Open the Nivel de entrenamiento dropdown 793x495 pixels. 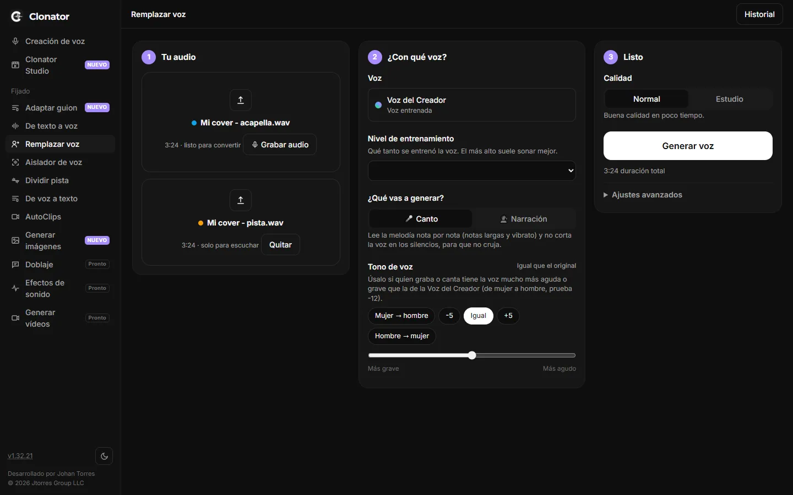(x=472, y=170)
